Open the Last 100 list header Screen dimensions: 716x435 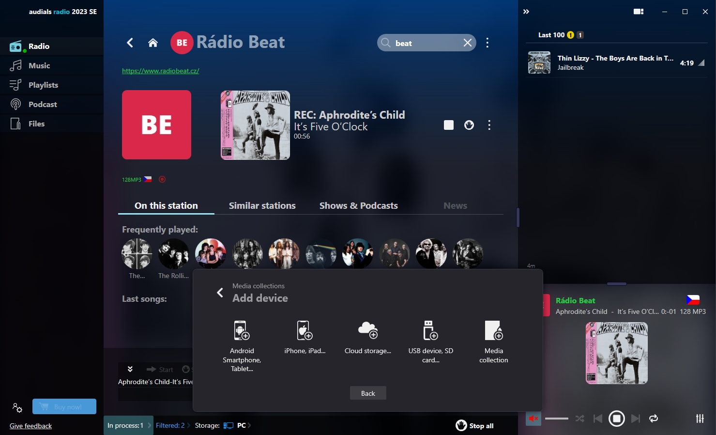tap(551, 35)
